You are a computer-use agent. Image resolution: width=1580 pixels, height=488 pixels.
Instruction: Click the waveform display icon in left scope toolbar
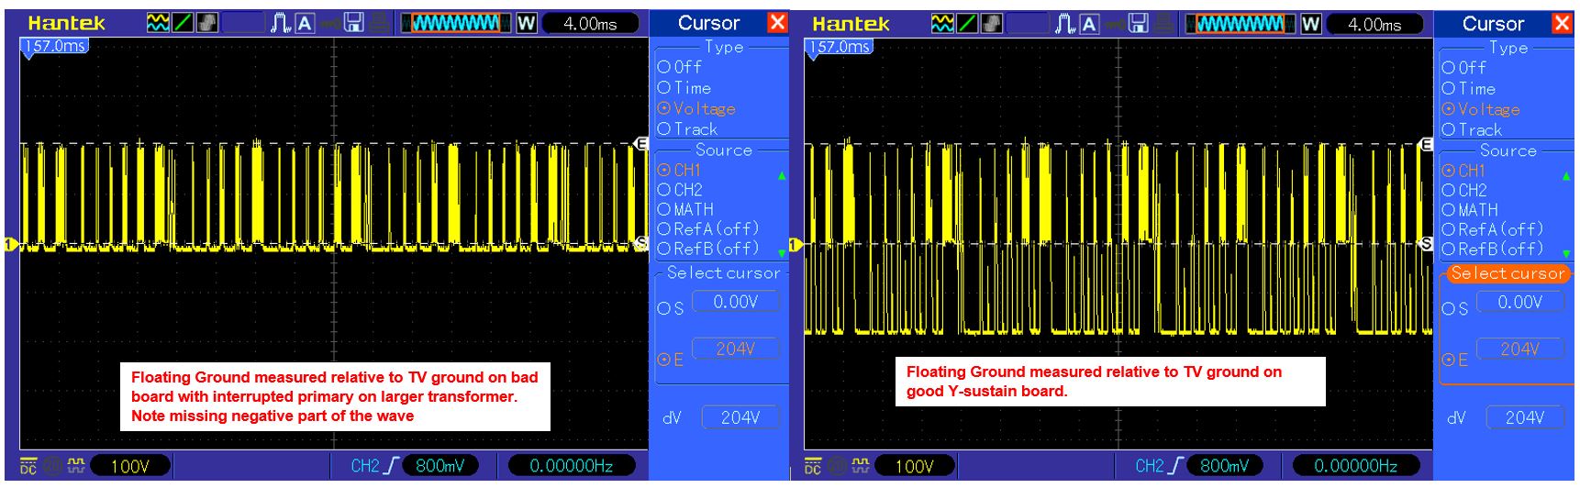[x=158, y=23]
